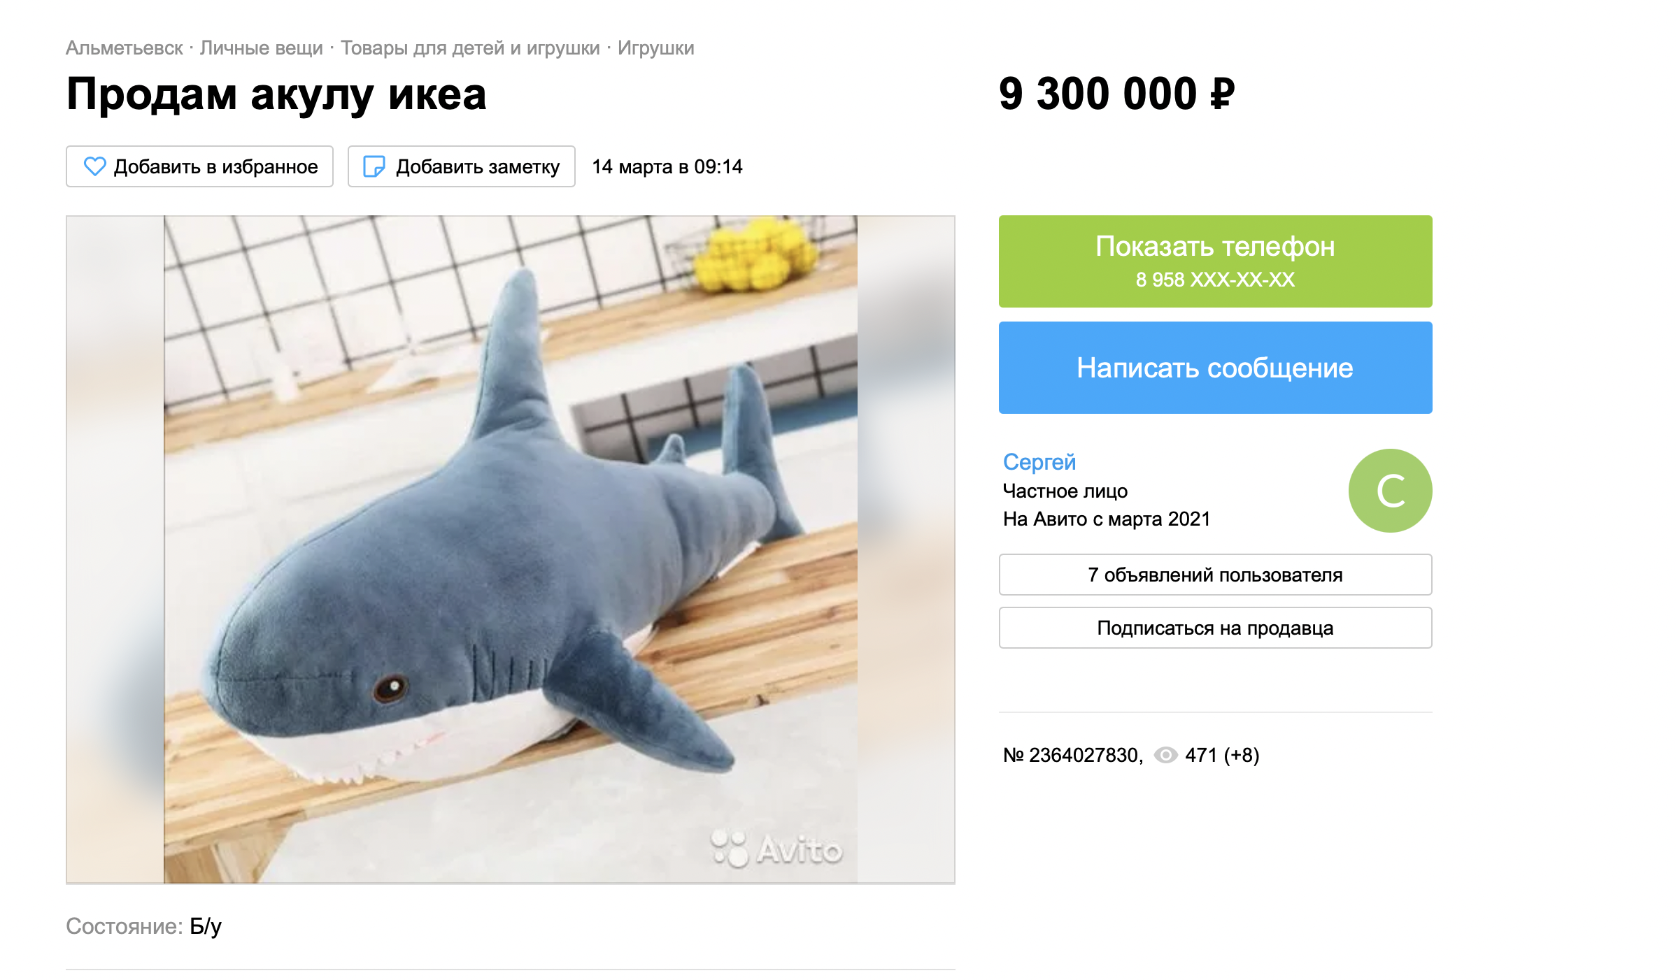
Task: Add listing to favorites
Action: coord(199,166)
